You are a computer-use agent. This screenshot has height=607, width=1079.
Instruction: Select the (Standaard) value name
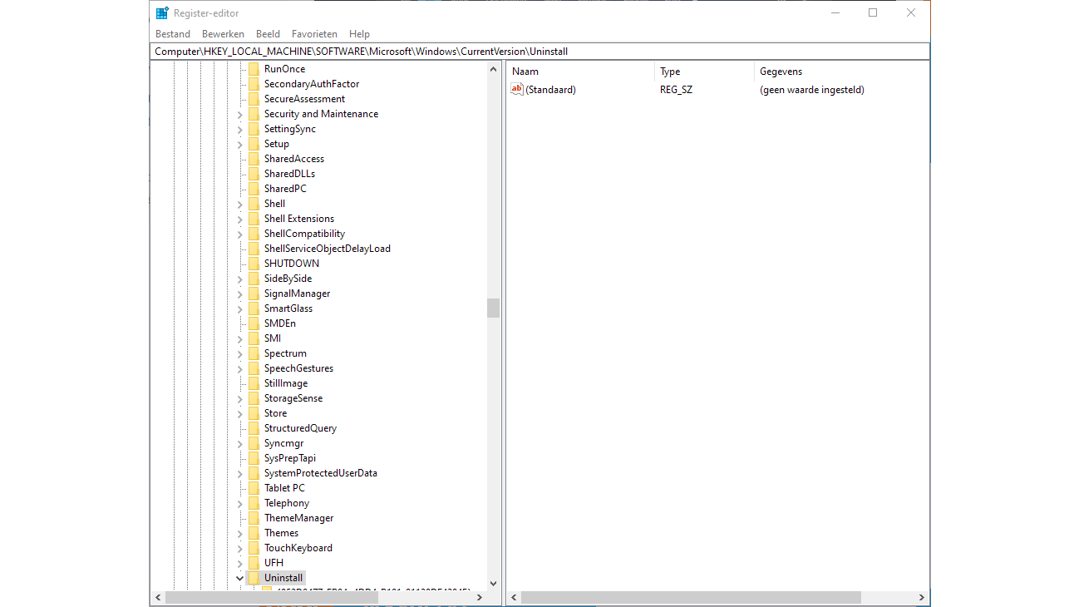[550, 90]
